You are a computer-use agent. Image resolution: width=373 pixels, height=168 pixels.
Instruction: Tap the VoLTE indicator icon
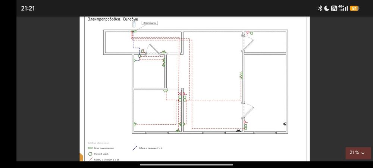(334, 8)
